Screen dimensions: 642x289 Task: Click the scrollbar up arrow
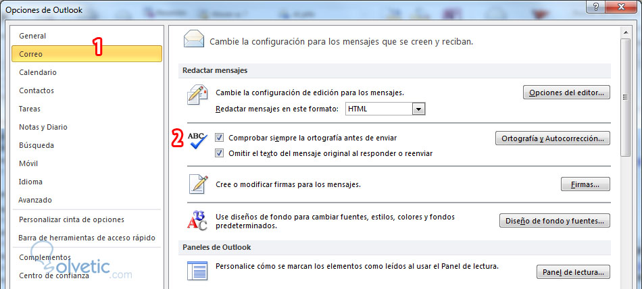coord(625,32)
